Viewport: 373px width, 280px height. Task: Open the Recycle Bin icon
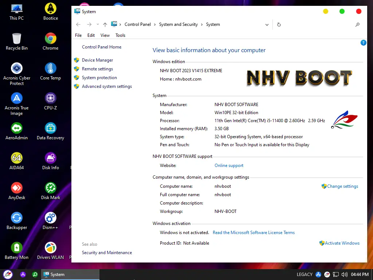click(x=17, y=42)
